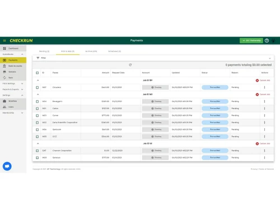The width and height of the screenshot is (280, 210).
Task: Switch to the Pending tab
Action: (44, 52)
